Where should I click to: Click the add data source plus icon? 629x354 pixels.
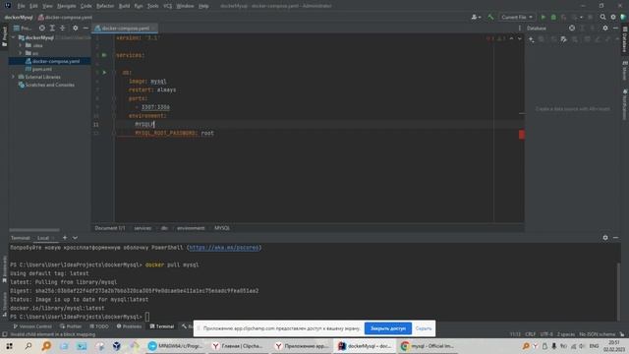(x=531, y=39)
